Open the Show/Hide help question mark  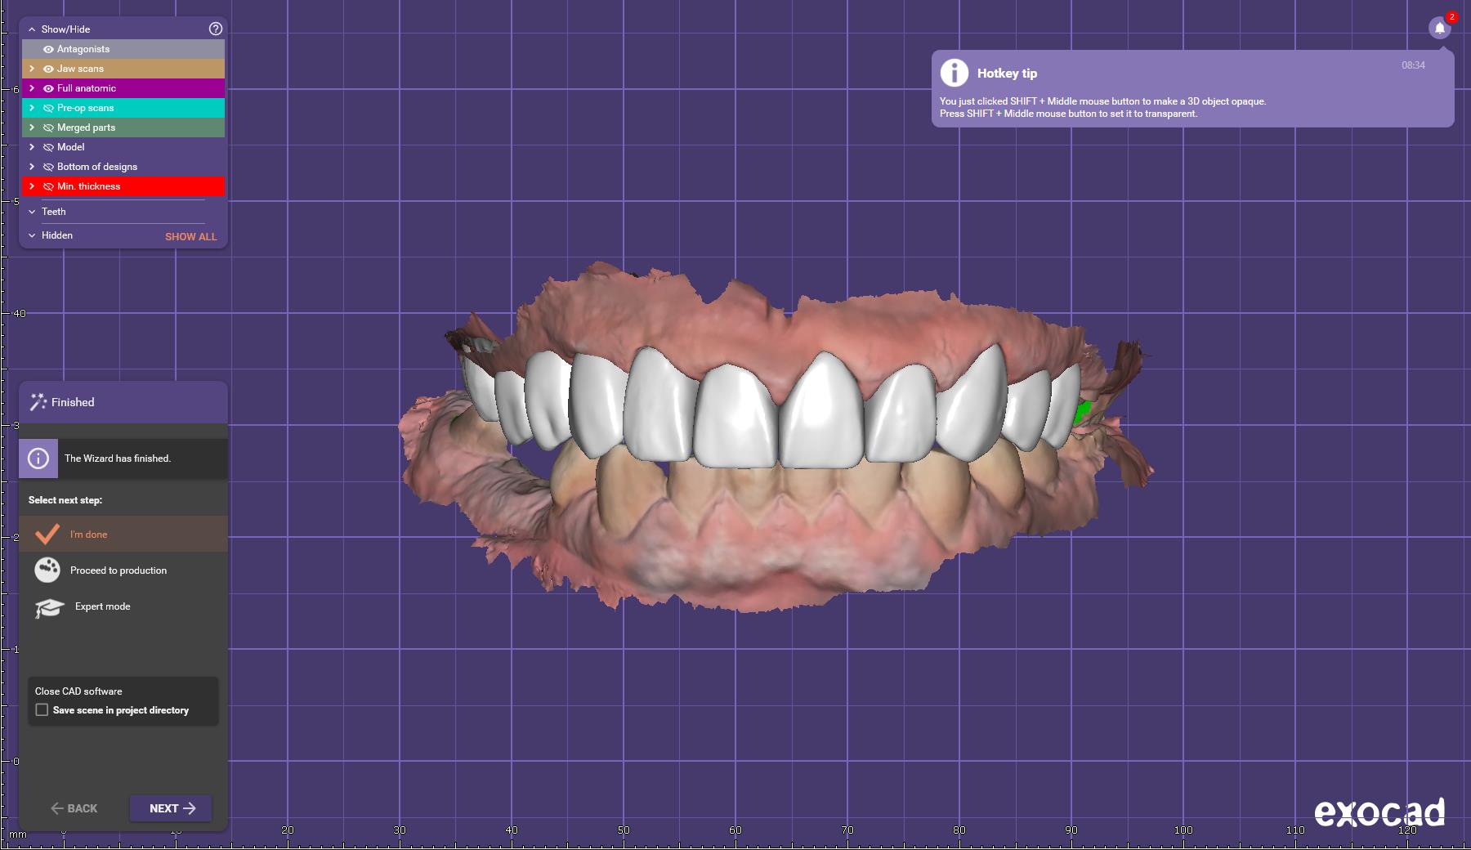tap(216, 29)
